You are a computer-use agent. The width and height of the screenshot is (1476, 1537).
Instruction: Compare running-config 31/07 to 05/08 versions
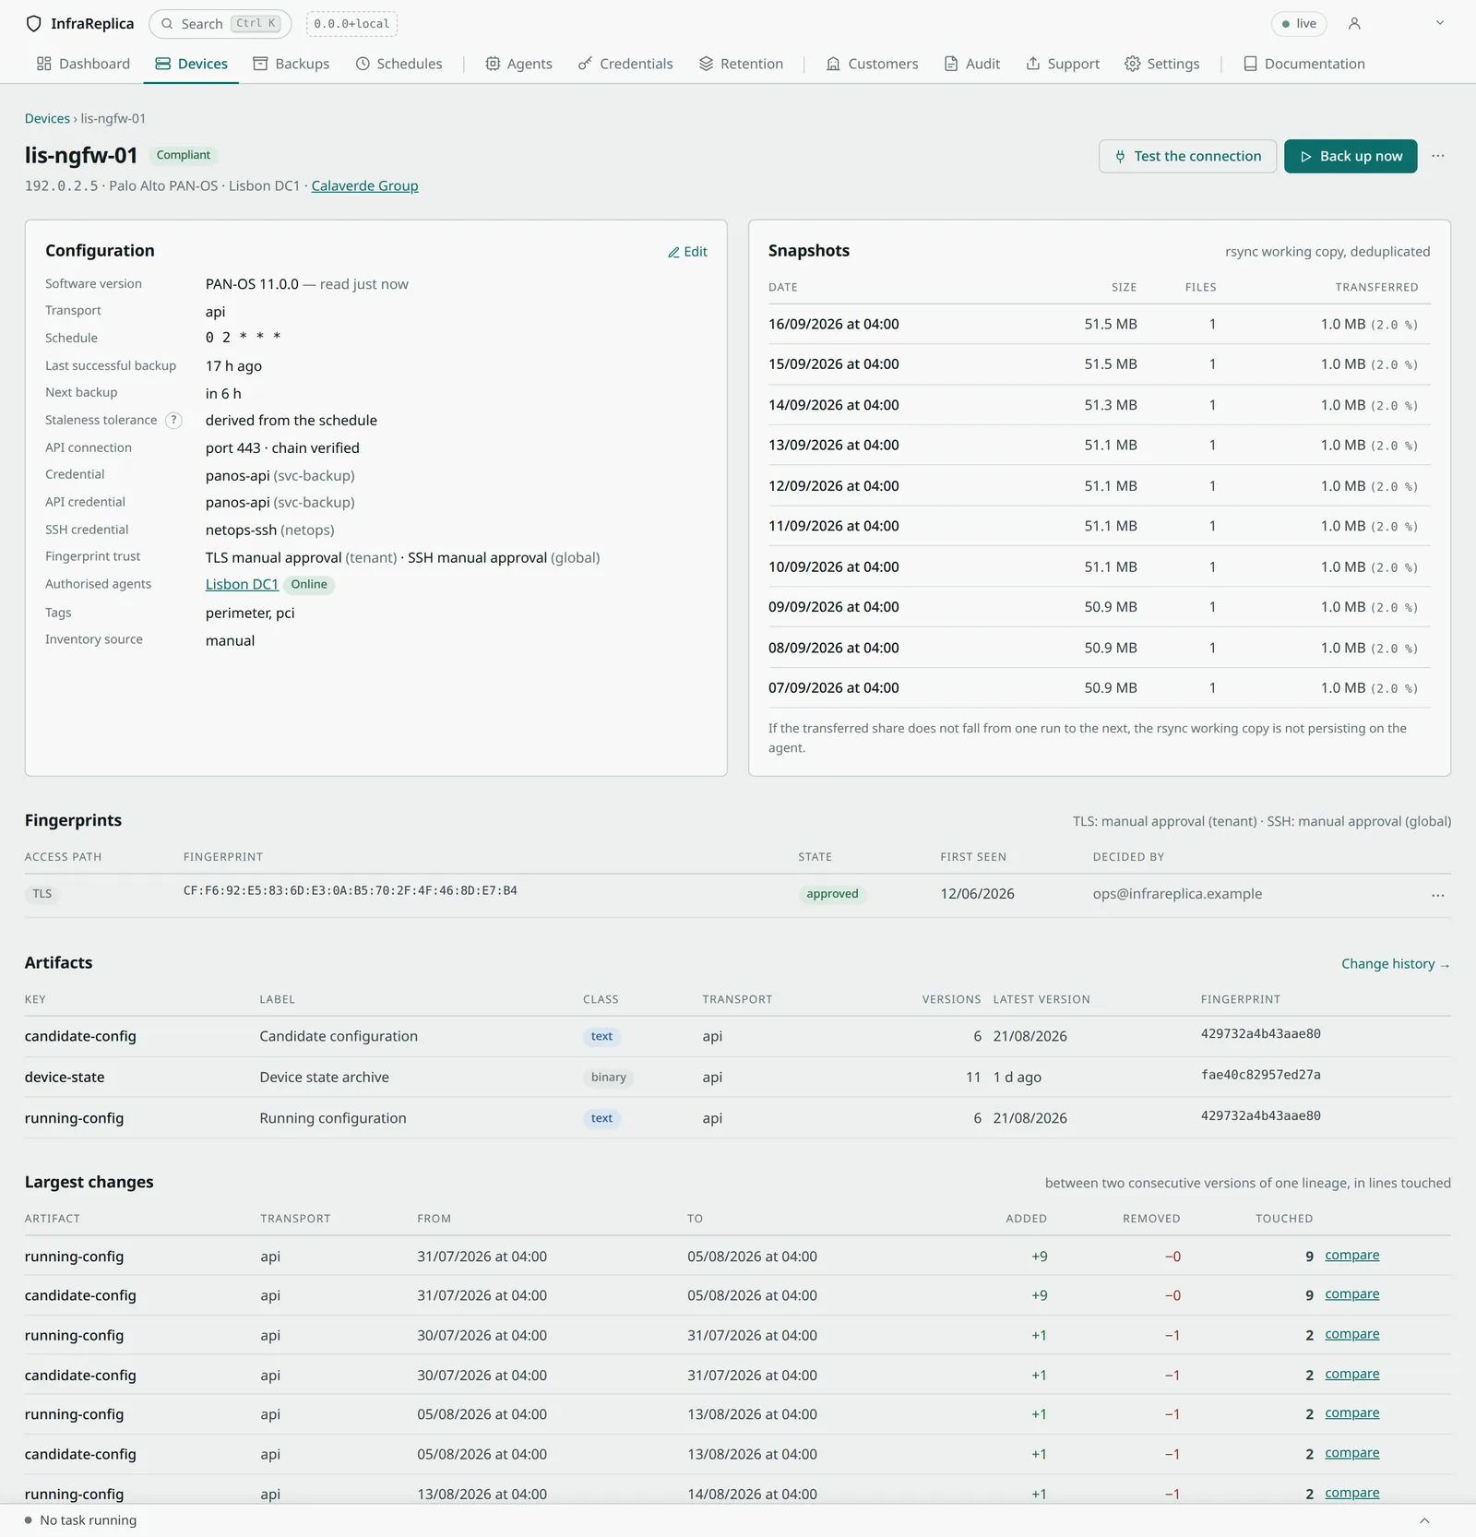tap(1351, 1255)
